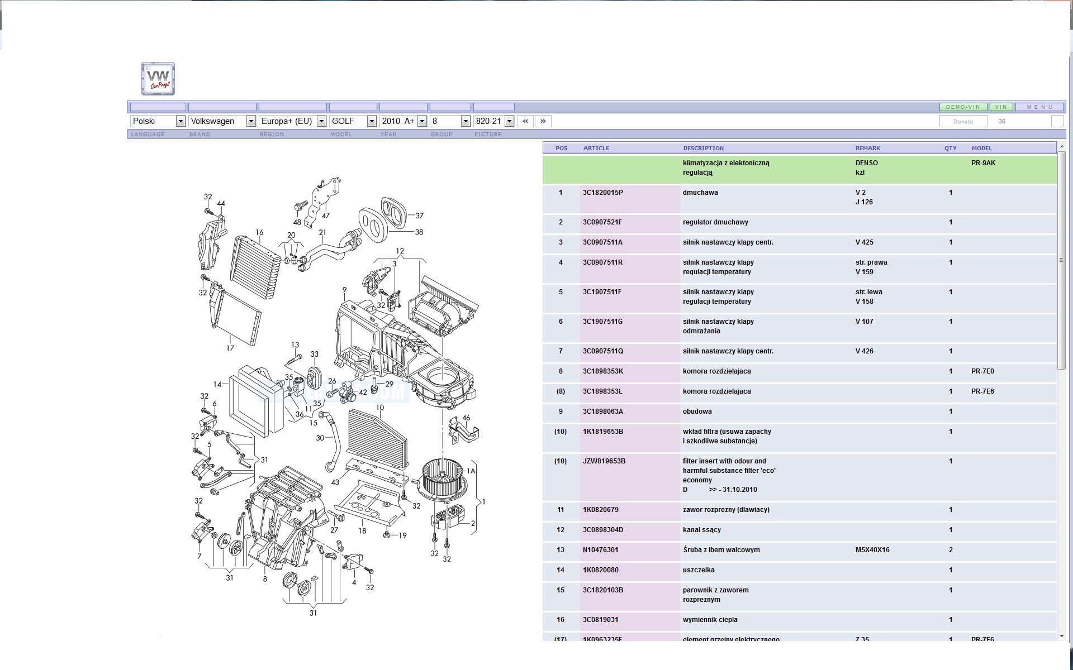Click the Donate button
Viewport: 1073px width, 670px height.
point(963,121)
